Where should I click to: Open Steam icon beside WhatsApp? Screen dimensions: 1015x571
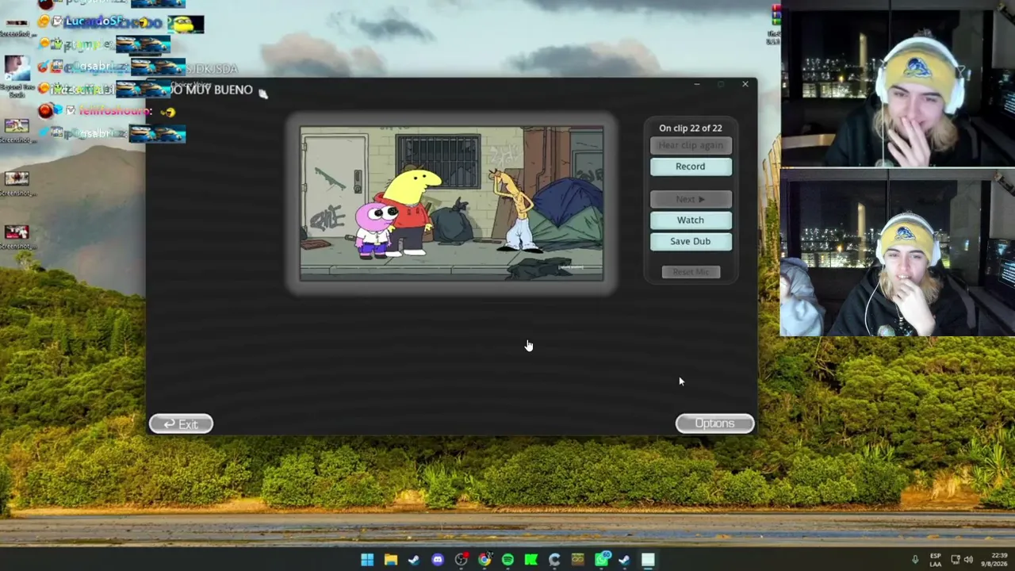(x=625, y=560)
